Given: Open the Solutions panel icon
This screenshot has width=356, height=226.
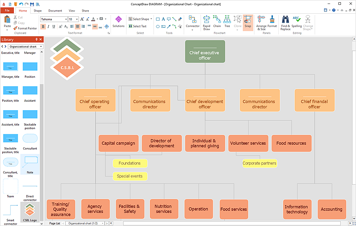Looking at the screenshot, I should pyautogui.click(x=118, y=21).
